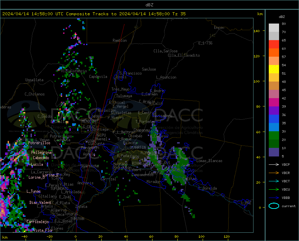The width and height of the screenshot is (299, 241).
Task: Click the L_Dormida place label
Action: (207, 188)
